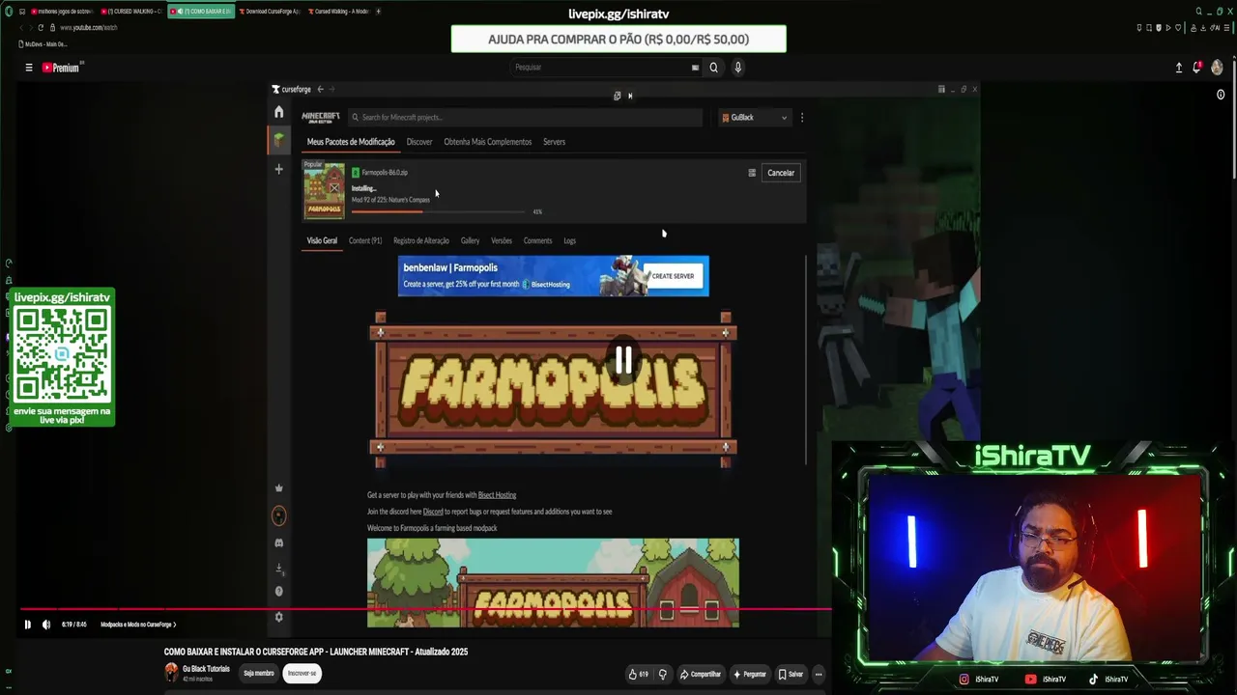Open the help question-mark icon in CurseForge
1237x695 pixels.
click(x=278, y=591)
